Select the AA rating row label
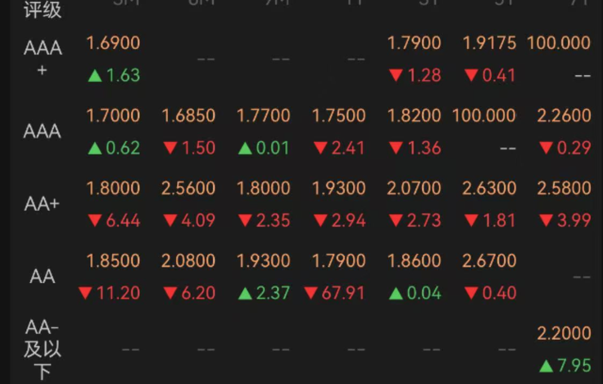 click(x=43, y=276)
